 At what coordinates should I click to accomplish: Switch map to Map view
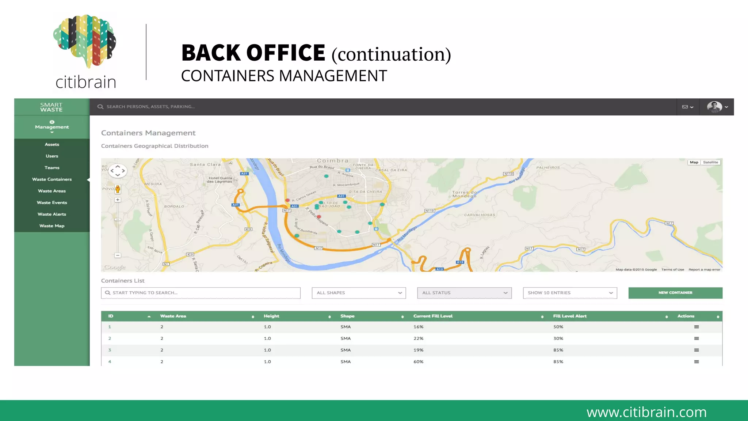click(x=694, y=162)
